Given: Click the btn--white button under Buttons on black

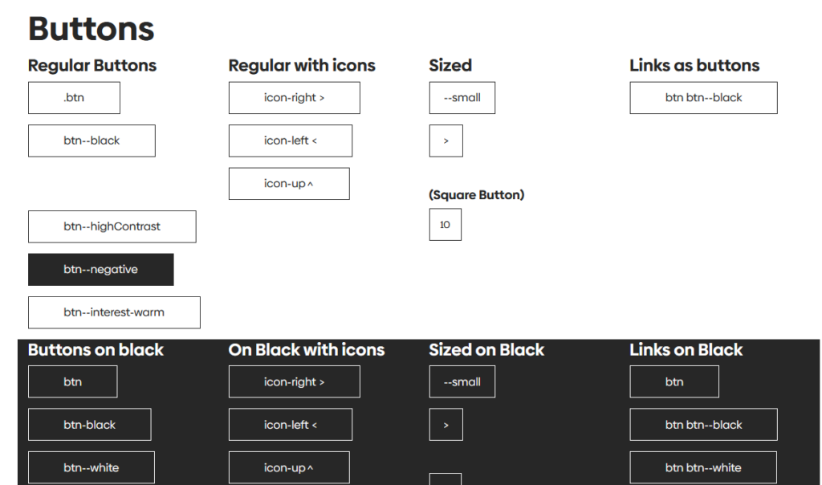Looking at the screenshot, I should [x=92, y=467].
